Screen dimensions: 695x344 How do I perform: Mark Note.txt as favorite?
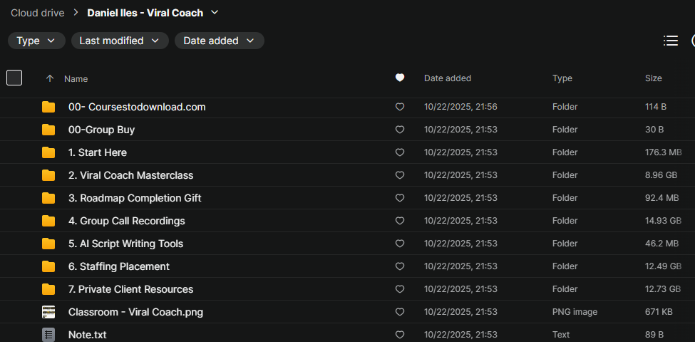coord(400,335)
